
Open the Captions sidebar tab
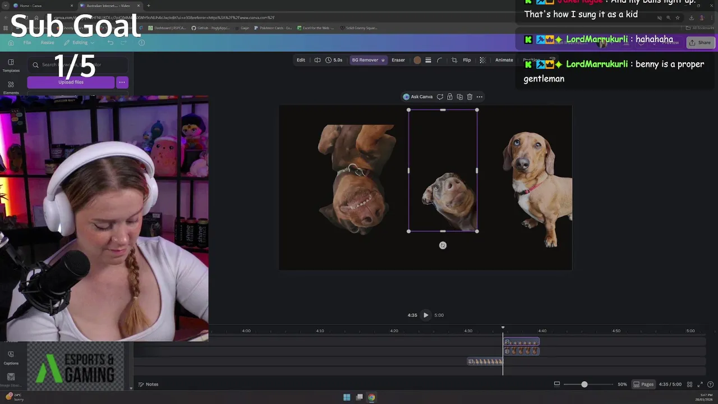pos(11,358)
